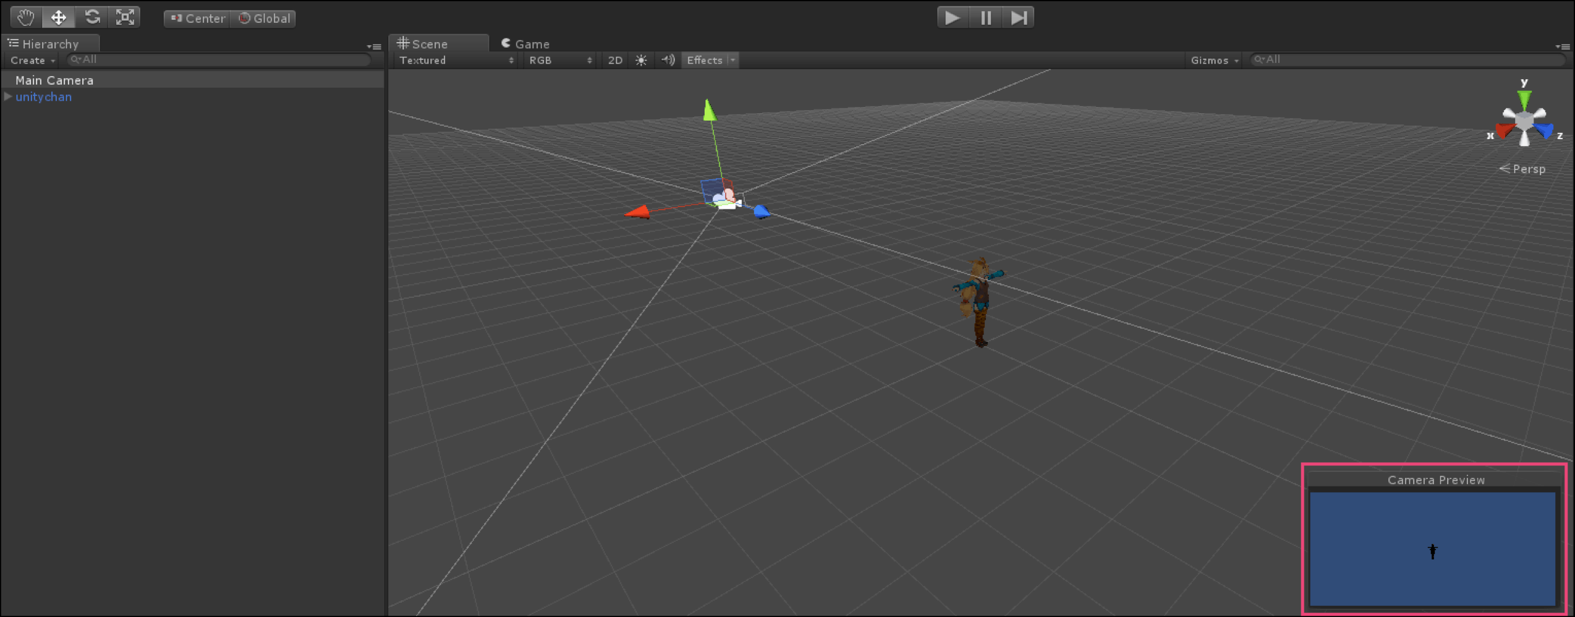
Task: Select the Rotate transform tool
Action: (x=91, y=17)
